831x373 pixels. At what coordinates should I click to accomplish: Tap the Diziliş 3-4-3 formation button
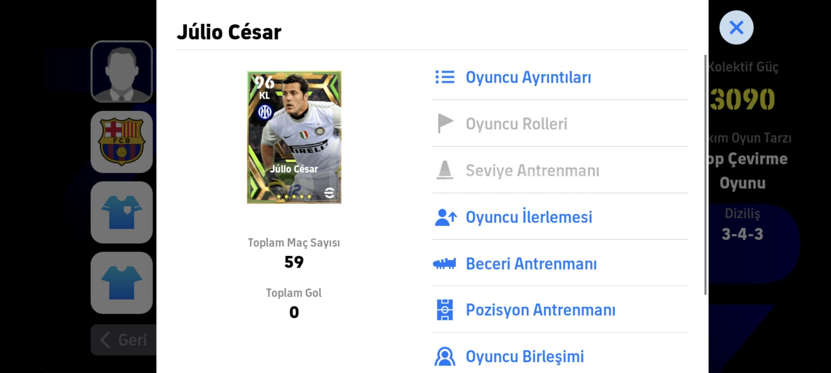742,224
